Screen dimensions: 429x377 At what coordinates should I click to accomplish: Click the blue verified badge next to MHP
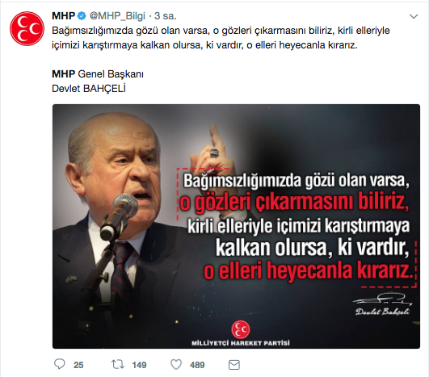click(82, 16)
